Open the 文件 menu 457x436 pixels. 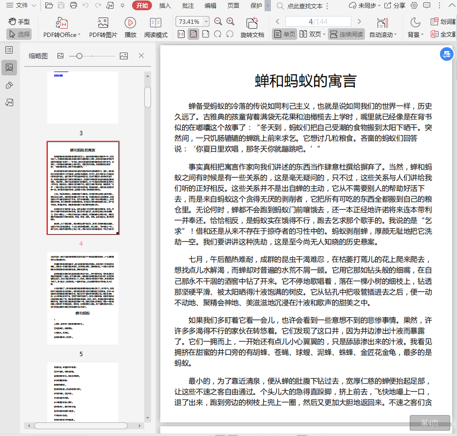21,5
